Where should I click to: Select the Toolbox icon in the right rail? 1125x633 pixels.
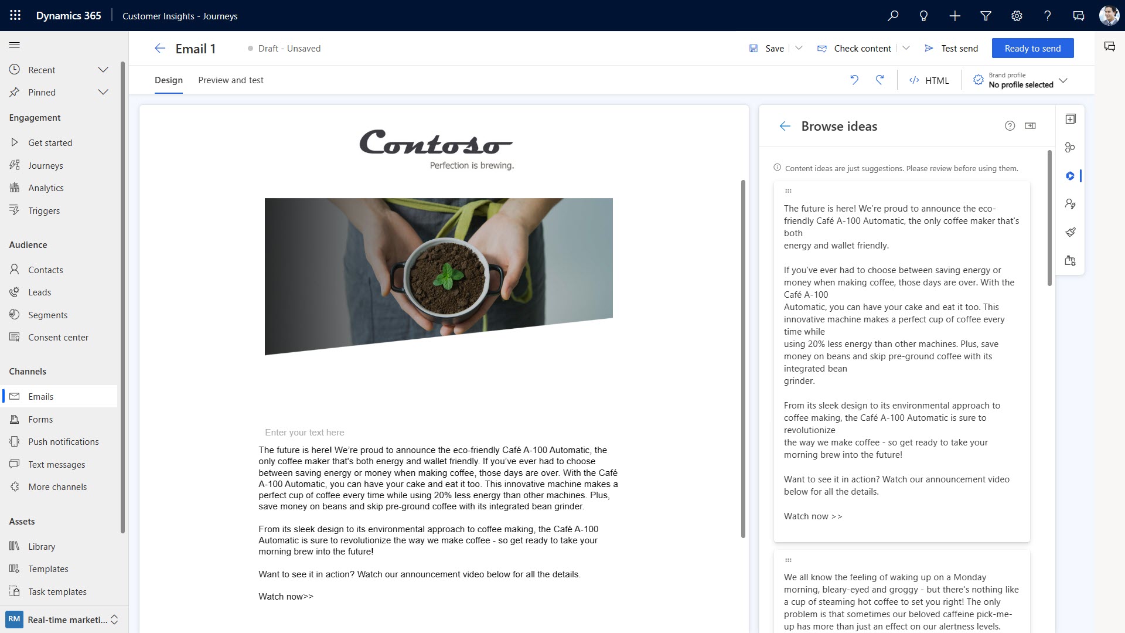[x=1071, y=118]
